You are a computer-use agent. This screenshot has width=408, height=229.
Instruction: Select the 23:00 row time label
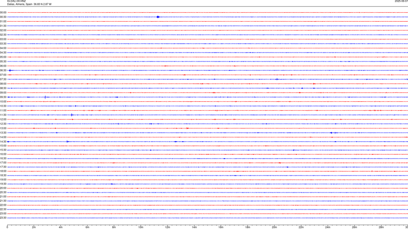click(3, 214)
